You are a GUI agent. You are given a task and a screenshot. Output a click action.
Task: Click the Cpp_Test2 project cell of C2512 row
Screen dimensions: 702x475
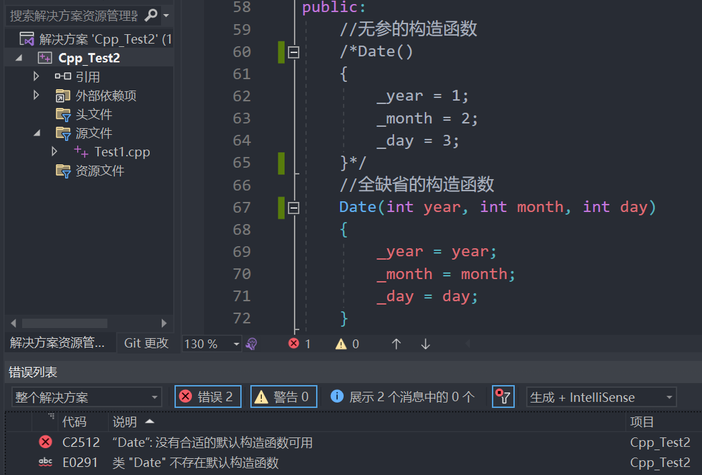click(x=660, y=442)
